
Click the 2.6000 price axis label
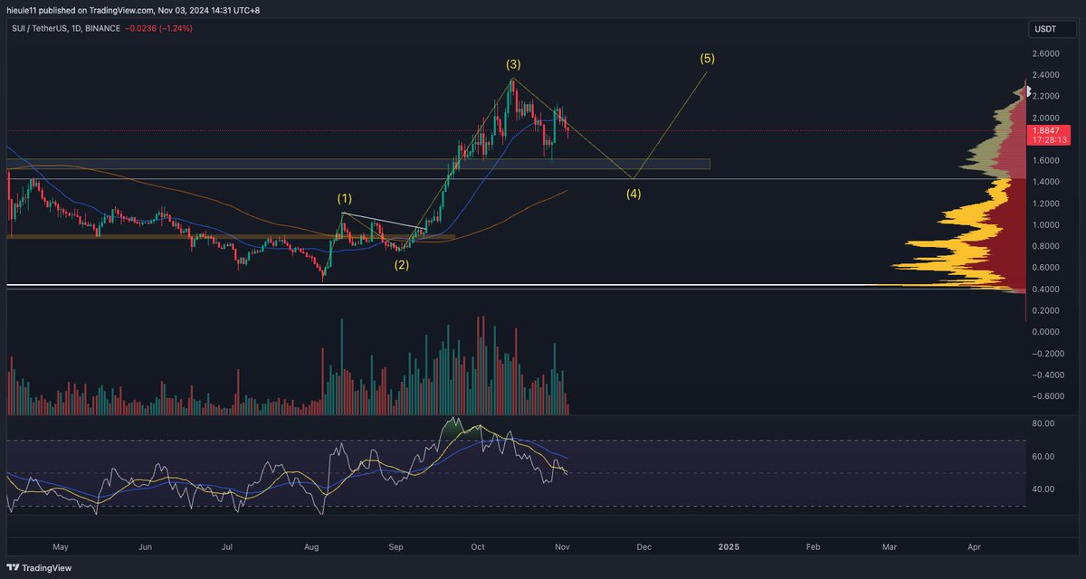coord(1045,53)
